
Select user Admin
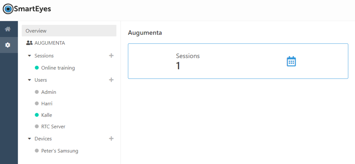pos(49,92)
